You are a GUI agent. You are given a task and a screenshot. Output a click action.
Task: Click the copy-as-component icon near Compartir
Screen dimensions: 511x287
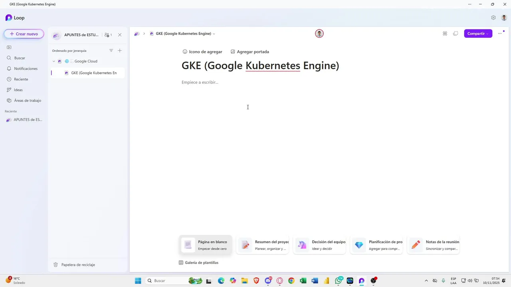456,33
